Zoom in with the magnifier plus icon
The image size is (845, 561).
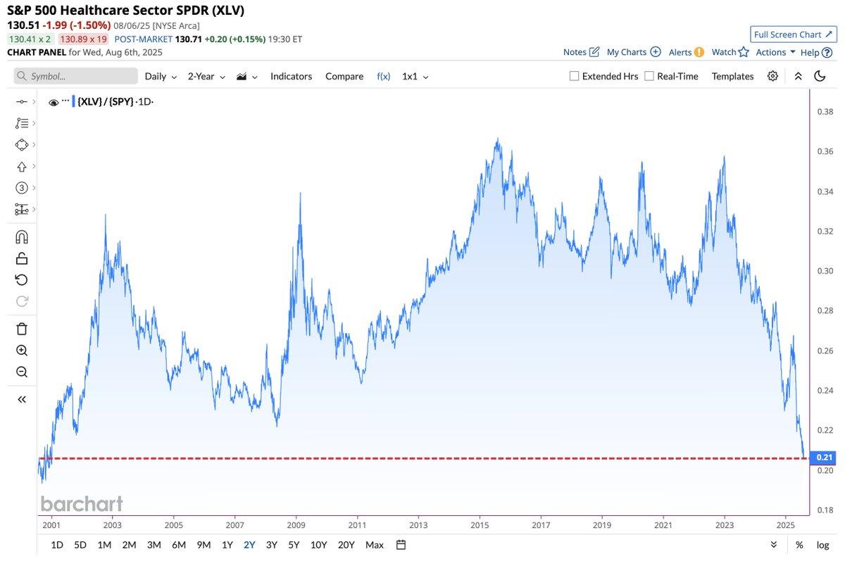[x=22, y=351]
